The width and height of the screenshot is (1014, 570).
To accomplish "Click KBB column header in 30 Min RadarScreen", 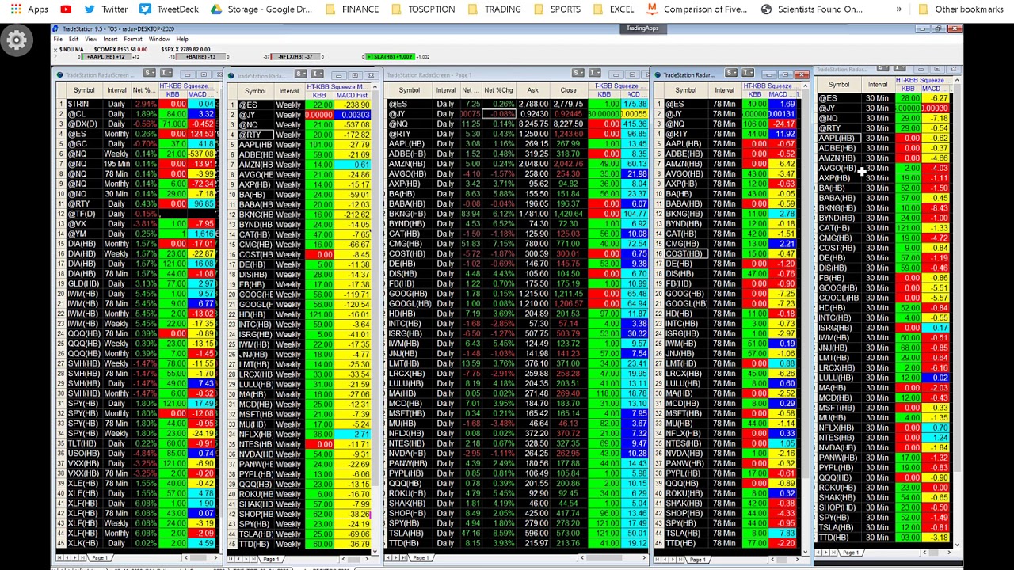I will point(908,89).
